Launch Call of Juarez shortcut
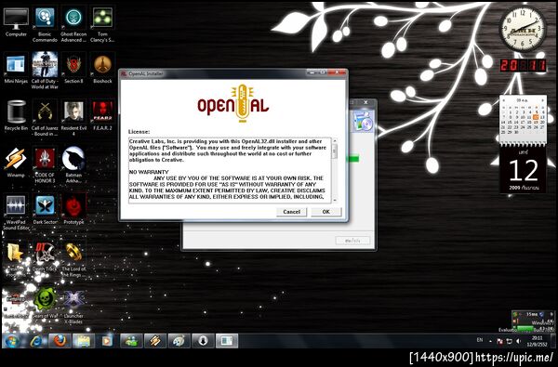 click(45, 118)
